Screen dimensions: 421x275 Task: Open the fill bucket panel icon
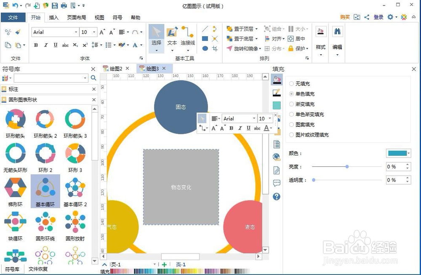click(277, 80)
